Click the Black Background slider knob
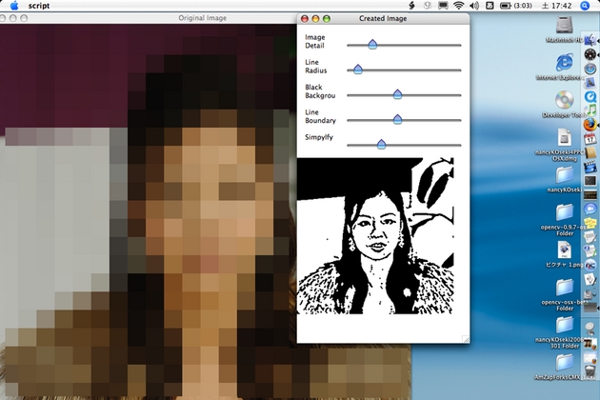 pos(397,94)
